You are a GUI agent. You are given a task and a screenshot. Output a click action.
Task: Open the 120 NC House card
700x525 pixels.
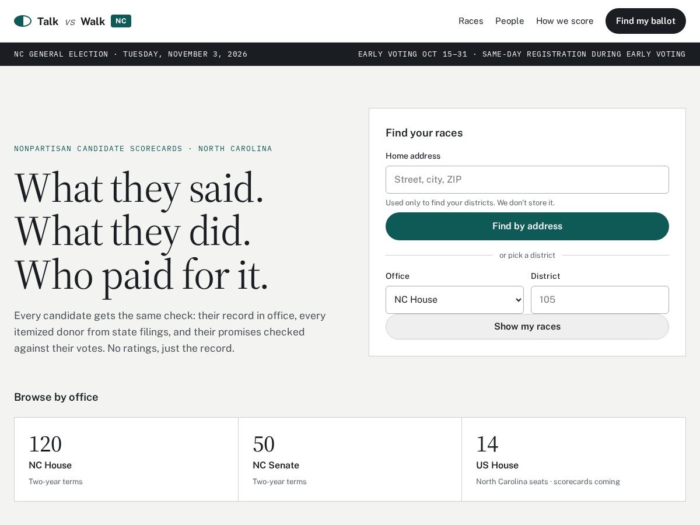point(126,459)
